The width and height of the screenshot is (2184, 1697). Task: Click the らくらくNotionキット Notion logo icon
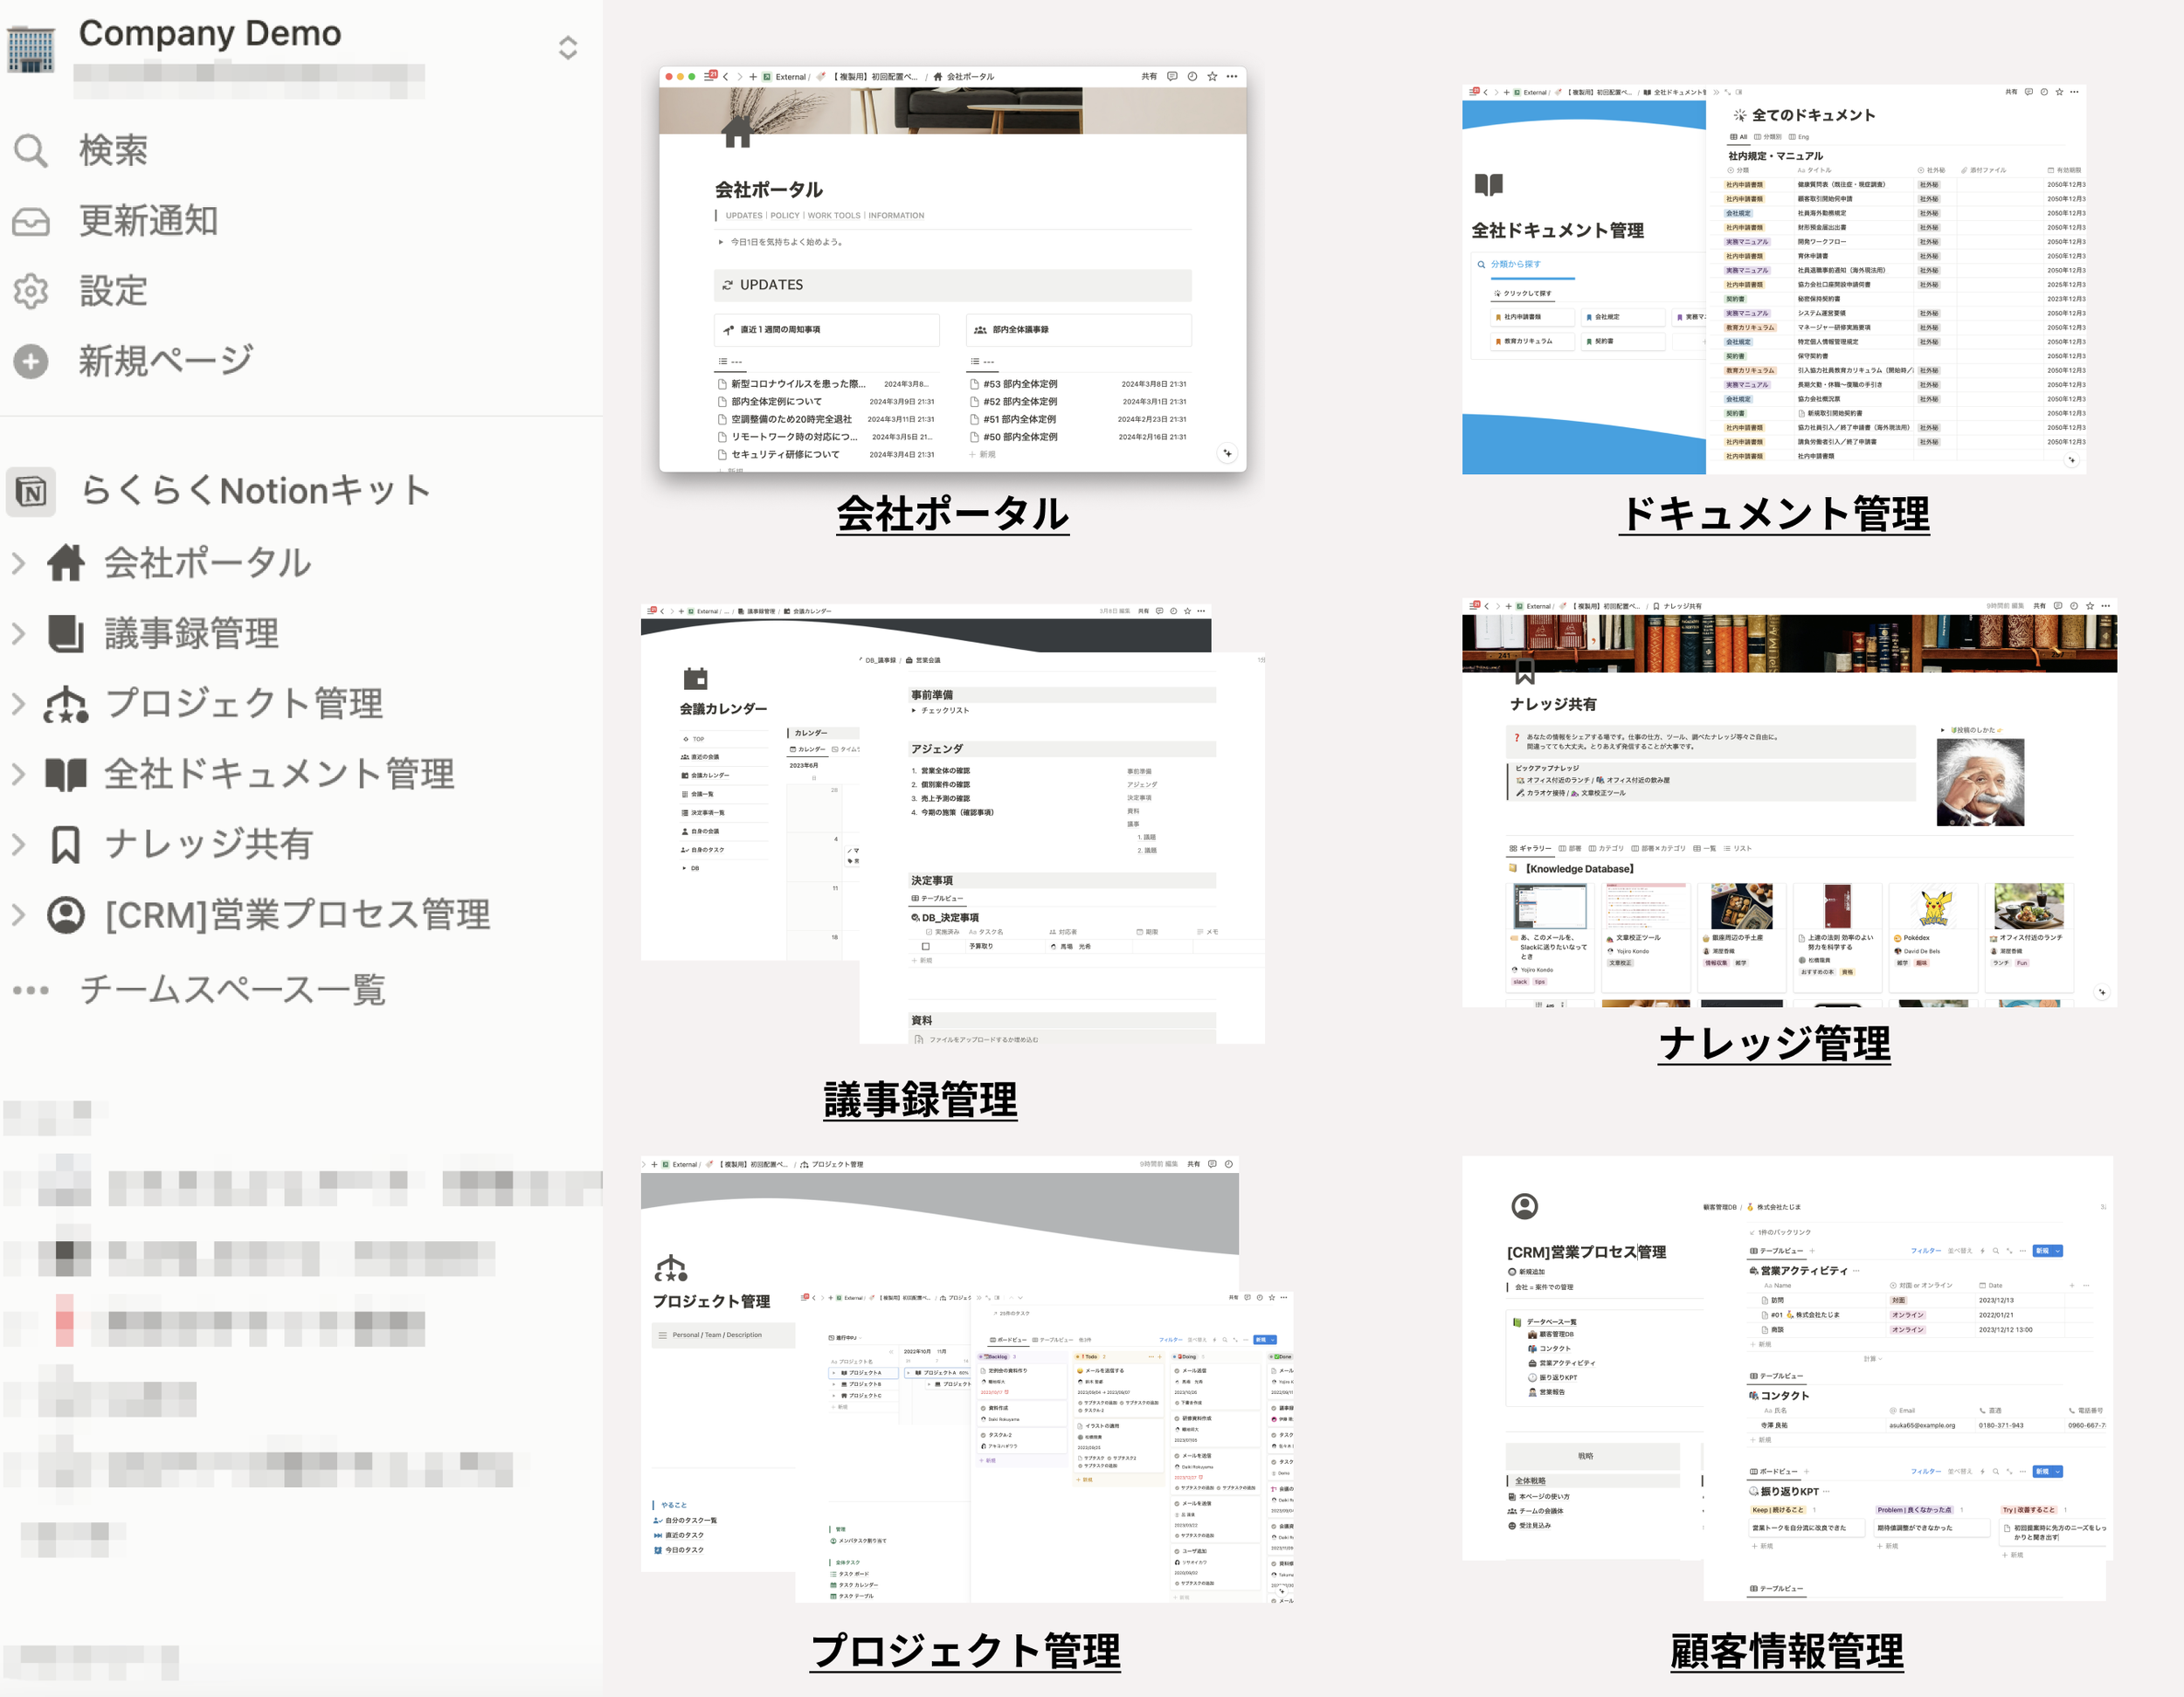[31, 491]
